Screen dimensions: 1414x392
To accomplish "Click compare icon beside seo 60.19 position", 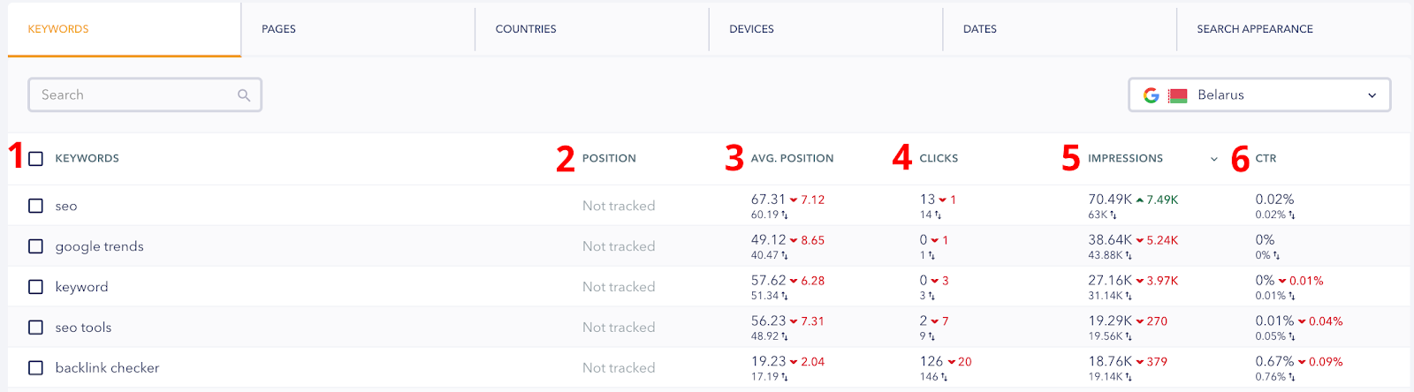I will pyautogui.click(x=785, y=215).
